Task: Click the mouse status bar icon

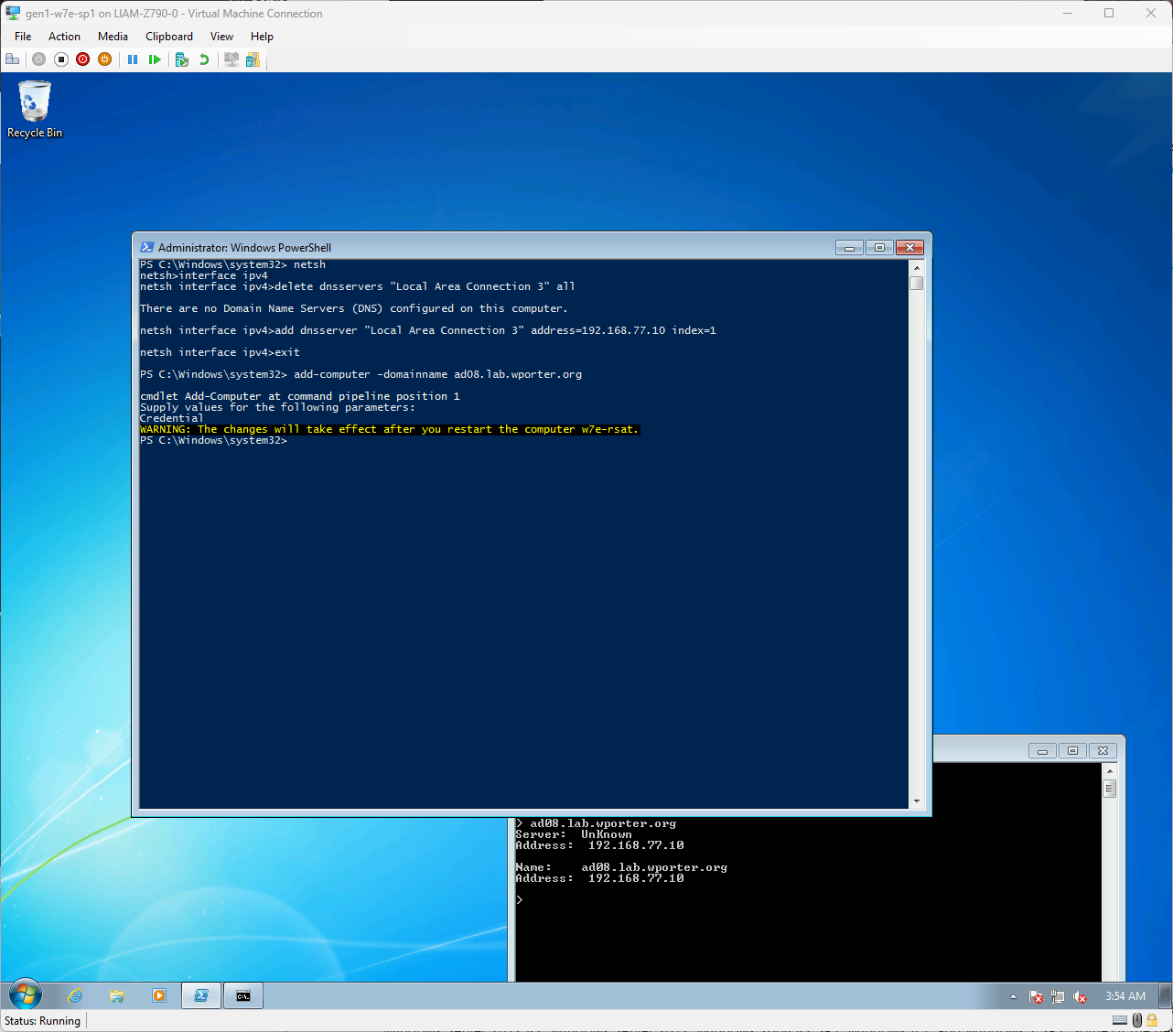Action: click(x=1137, y=1020)
